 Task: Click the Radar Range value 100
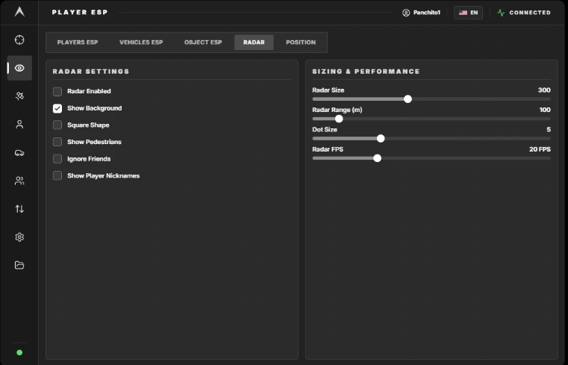545,110
